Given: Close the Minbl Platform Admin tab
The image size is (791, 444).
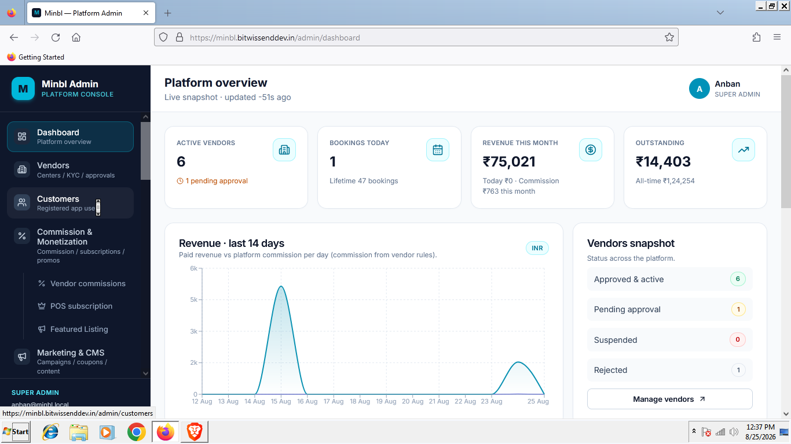Looking at the screenshot, I should click(x=145, y=13).
